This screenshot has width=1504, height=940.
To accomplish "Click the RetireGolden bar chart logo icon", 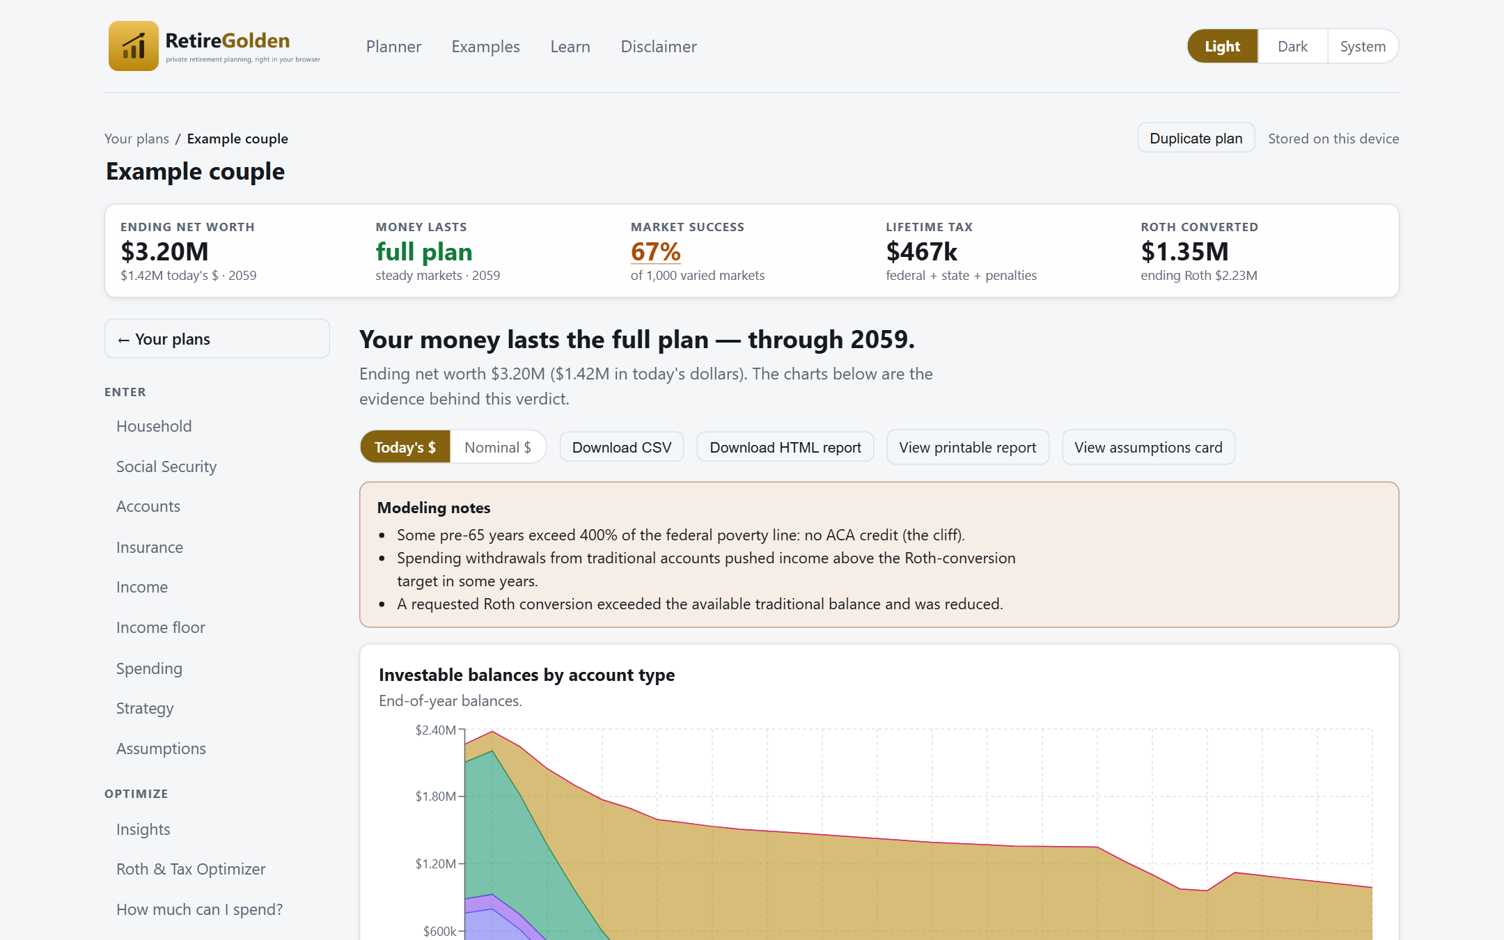I will (x=133, y=46).
